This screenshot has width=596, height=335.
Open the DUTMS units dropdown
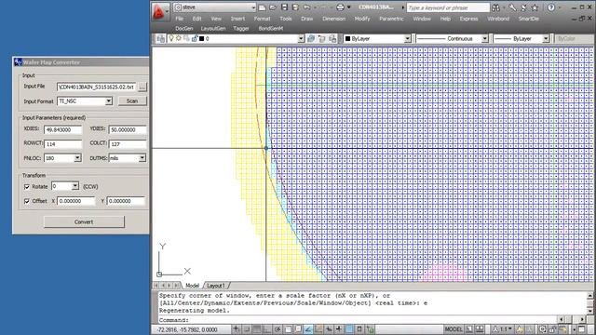142,158
